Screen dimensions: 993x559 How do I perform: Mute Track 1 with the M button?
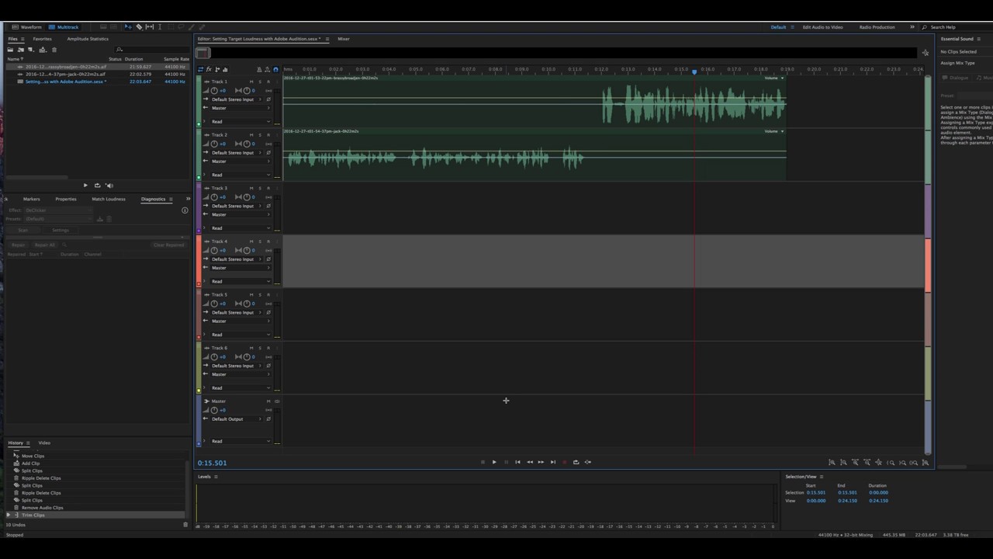coord(251,82)
